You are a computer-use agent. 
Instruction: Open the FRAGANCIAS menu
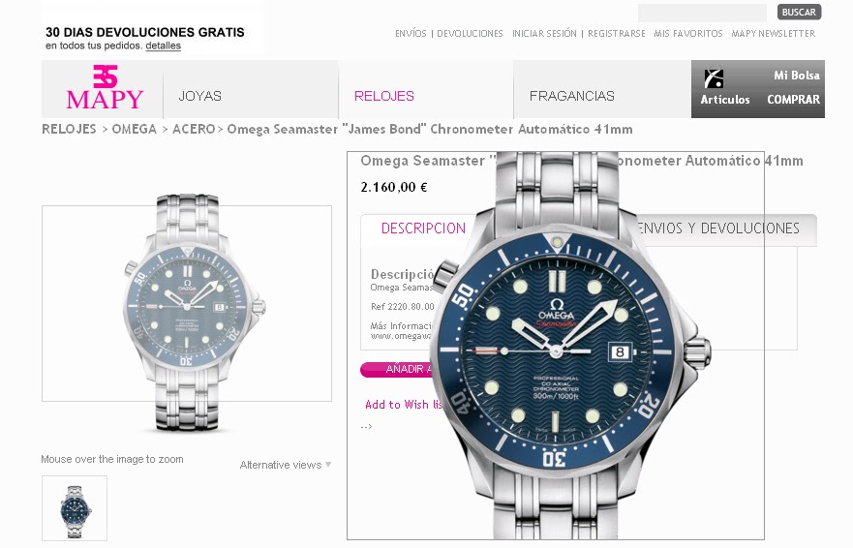point(572,96)
